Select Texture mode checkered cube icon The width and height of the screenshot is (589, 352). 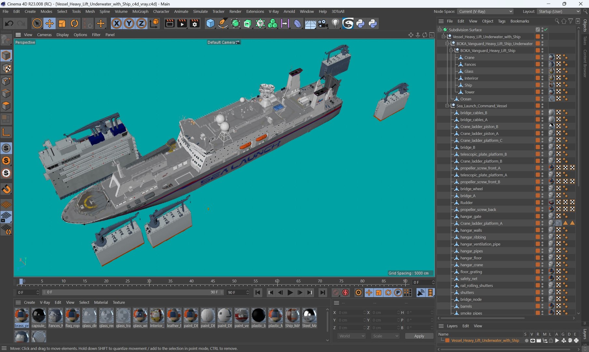click(x=6, y=68)
